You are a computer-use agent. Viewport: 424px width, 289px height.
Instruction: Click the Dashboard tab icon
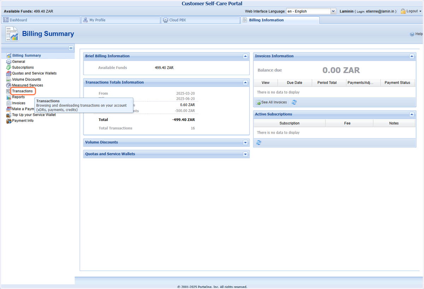click(6, 20)
